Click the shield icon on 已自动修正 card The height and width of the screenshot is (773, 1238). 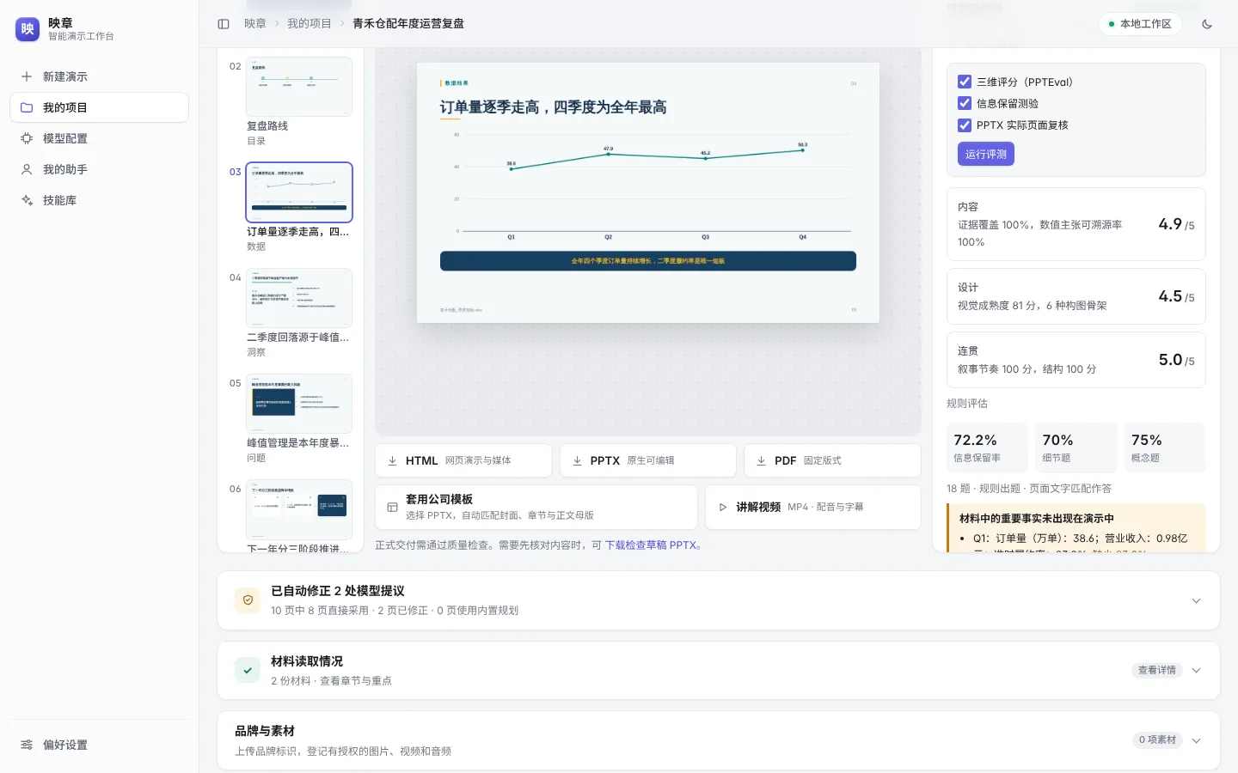click(x=248, y=600)
